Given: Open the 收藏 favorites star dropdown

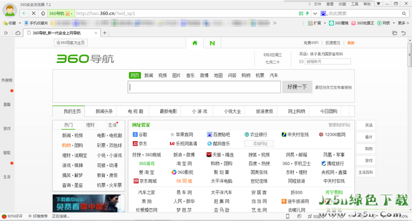Looking at the screenshot, I should click(x=12, y=23).
